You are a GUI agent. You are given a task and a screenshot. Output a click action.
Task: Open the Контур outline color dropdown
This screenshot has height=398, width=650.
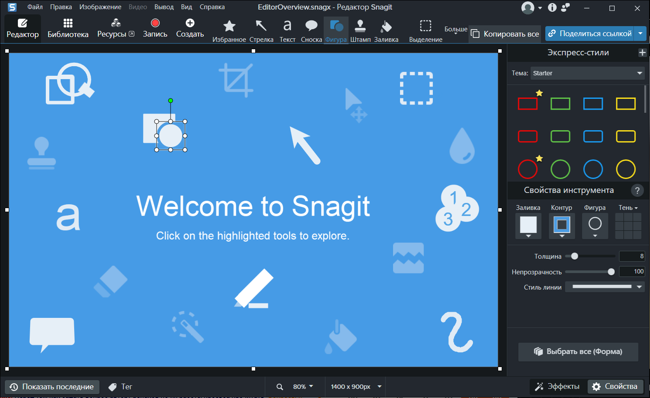click(x=562, y=226)
